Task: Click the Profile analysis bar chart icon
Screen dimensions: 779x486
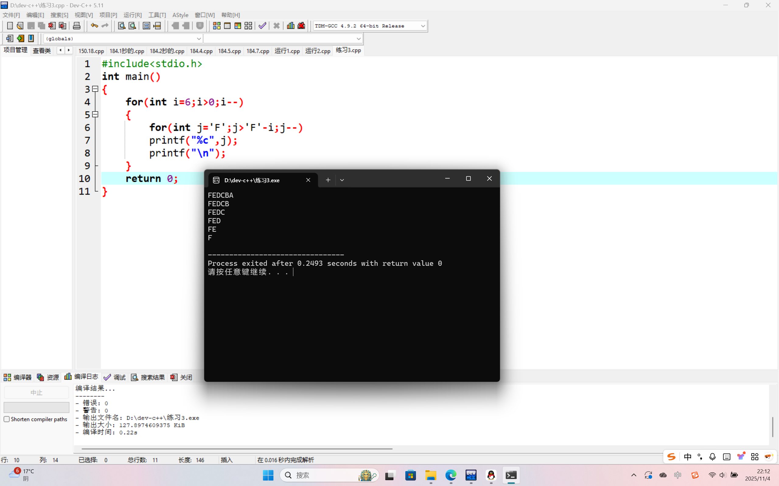Action: coord(290,26)
